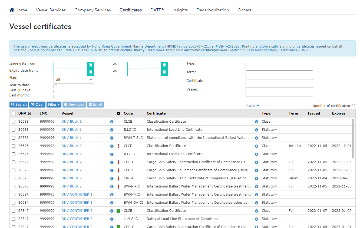This screenshot has height=228, width=360.
Task: Switch to the Vessel Services tab
Action: pyautogui.click(x=51, y=10)
